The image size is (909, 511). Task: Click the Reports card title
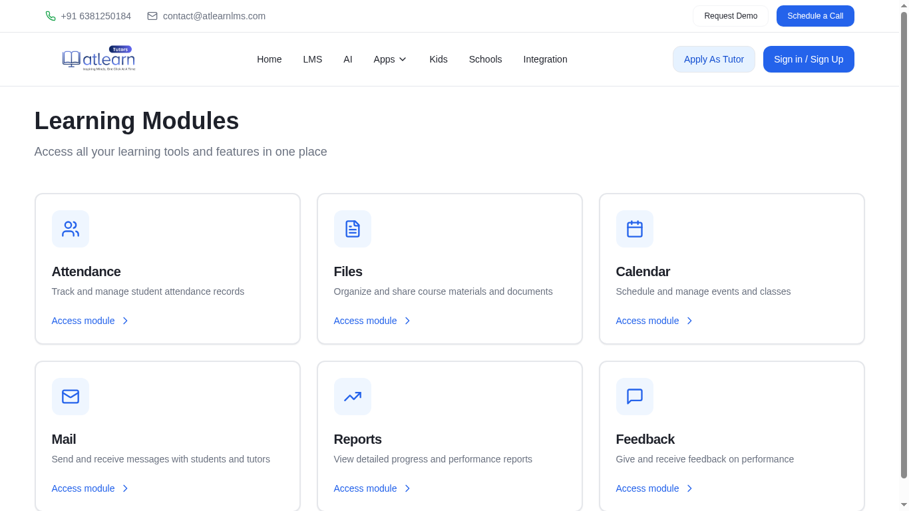click(358, 439)
